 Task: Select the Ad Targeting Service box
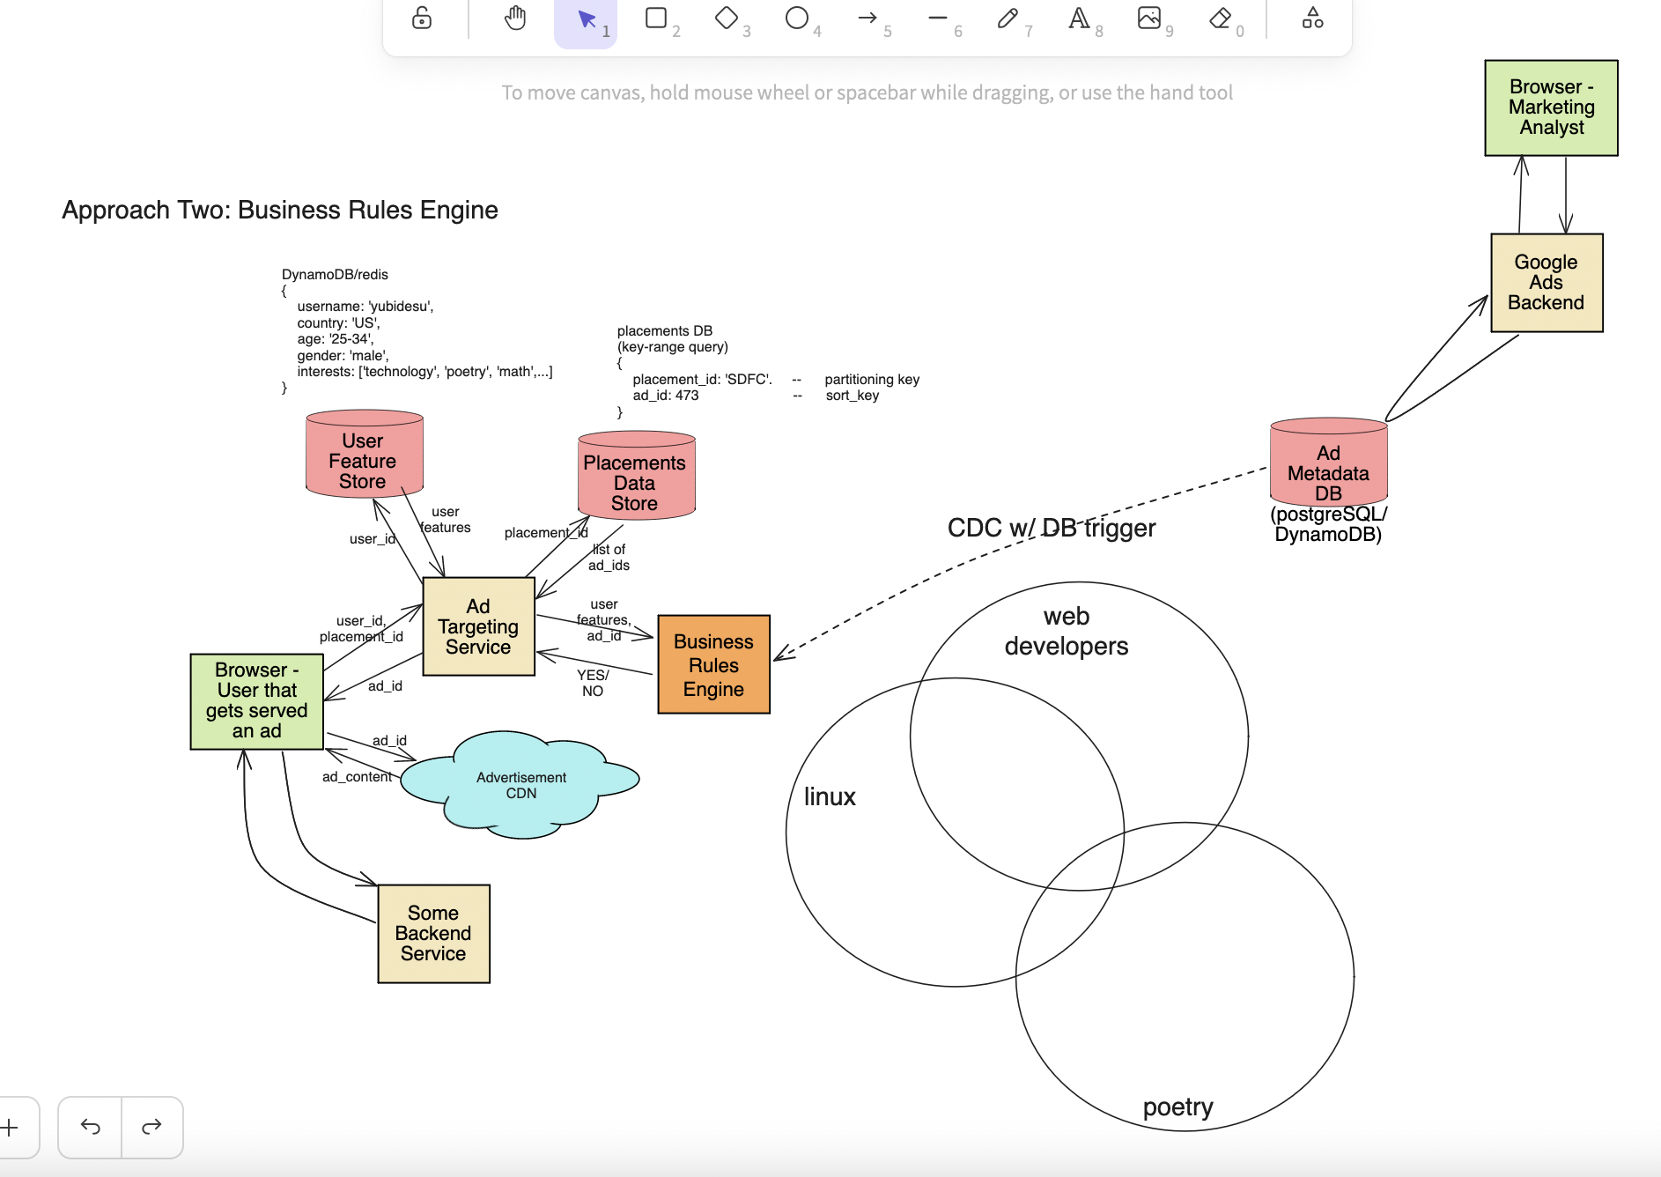tap(478, 626)
